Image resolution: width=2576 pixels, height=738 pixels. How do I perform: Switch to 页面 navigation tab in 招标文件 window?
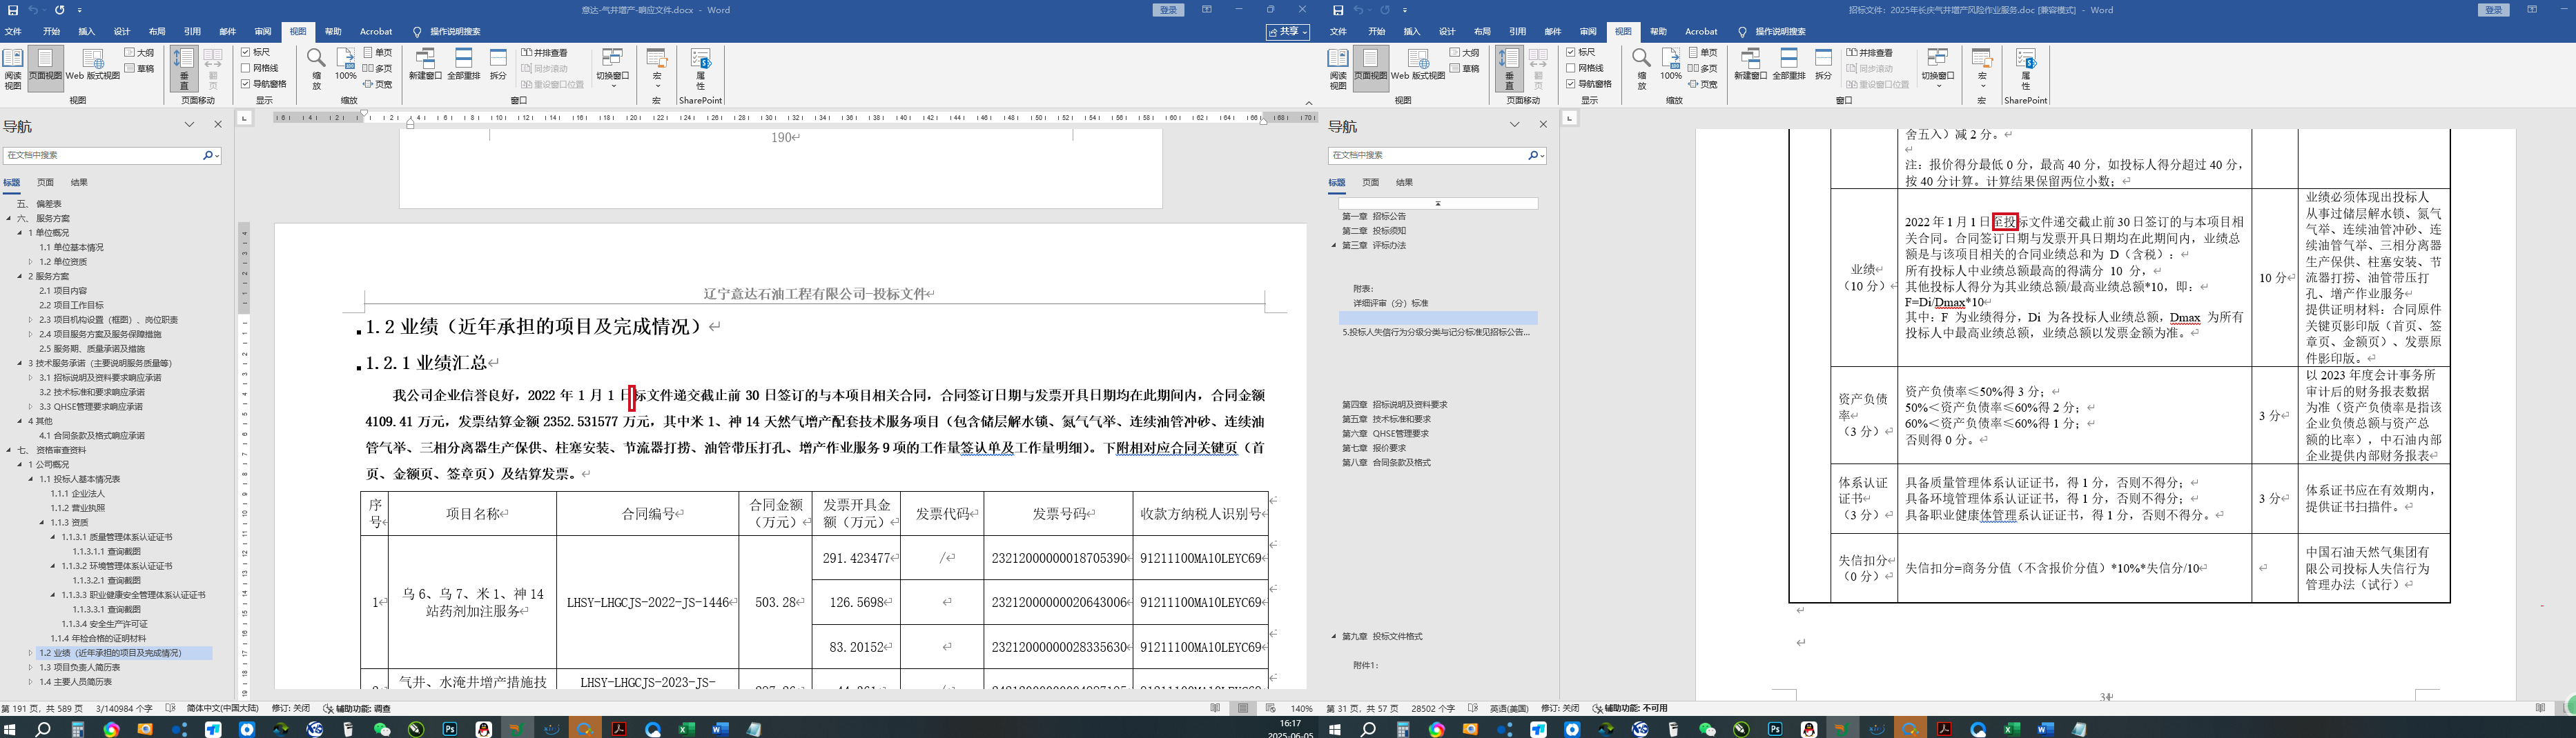pyautogui.click(x=1370, y=183)
